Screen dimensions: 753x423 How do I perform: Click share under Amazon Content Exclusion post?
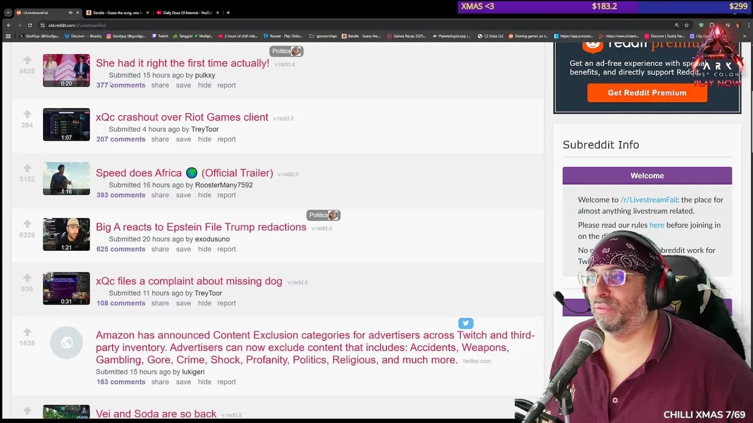160,382
